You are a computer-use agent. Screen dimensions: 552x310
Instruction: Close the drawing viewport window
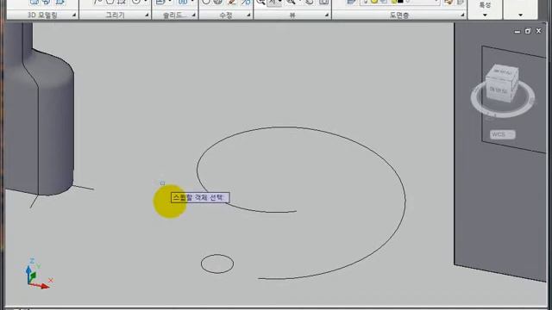pos(538,31)
